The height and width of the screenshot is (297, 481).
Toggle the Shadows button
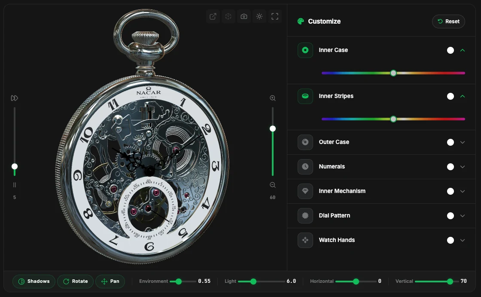click(x=34, y=282)
